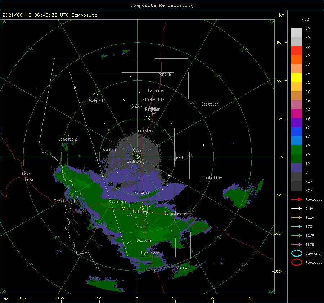The width and height of the screenshot is (324, 303).
Task: Click the green 22JP arrow legend icon
Action: (297, 235)
